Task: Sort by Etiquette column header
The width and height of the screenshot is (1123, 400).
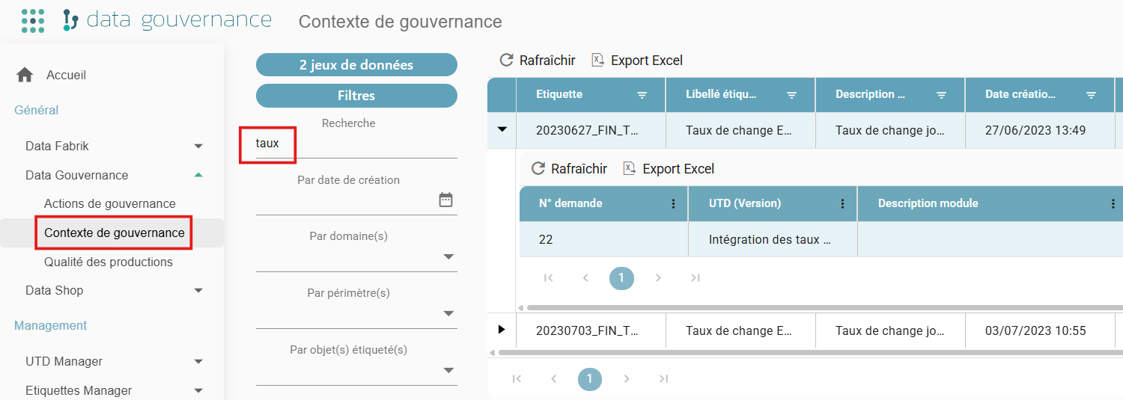Action: (559, 94)
